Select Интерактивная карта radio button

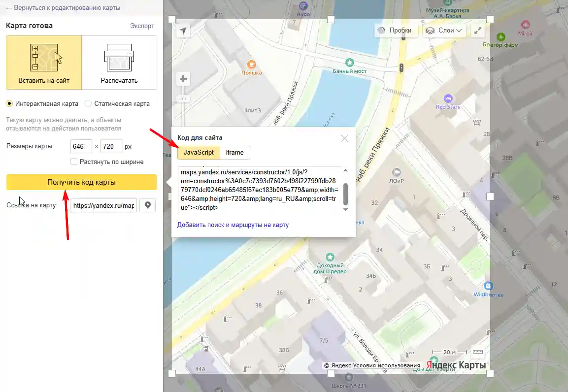(x=9, y=104)
